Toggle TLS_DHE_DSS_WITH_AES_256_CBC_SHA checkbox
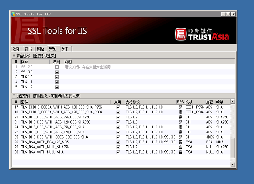The height and width of the screenshot is (184, 254). pos(118,127)
